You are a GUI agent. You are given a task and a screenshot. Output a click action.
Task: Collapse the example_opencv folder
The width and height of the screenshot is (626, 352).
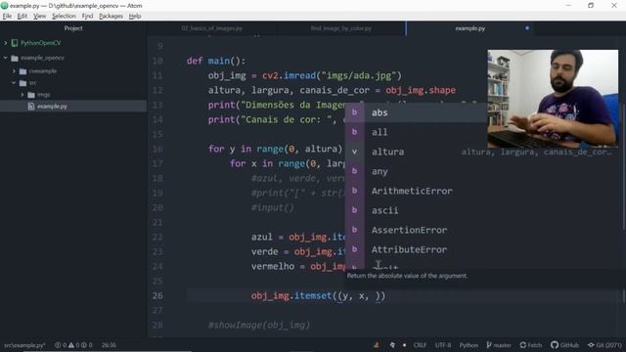[6, 58]
